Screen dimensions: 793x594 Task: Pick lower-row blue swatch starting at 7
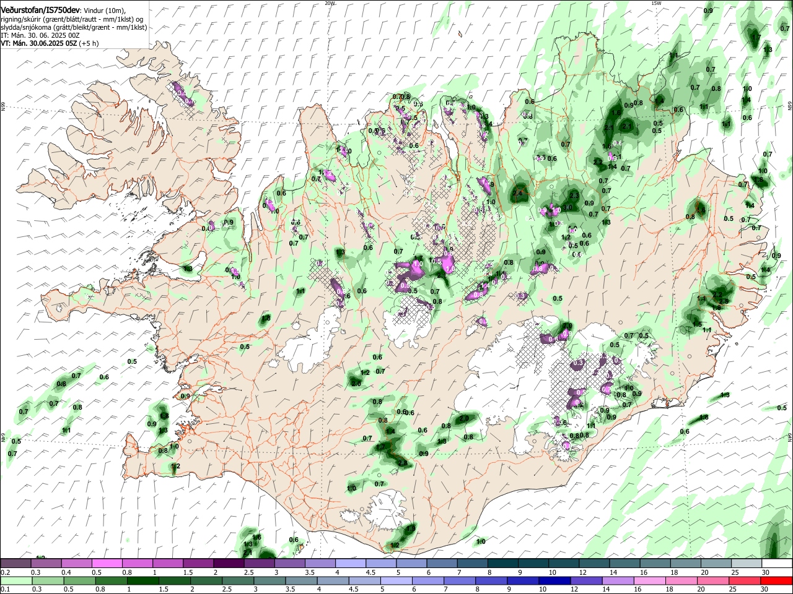coord(459,580)
